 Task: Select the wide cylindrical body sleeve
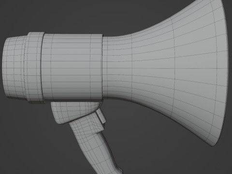click(72, 68)
